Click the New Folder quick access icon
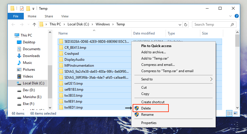 click(28, 9)
